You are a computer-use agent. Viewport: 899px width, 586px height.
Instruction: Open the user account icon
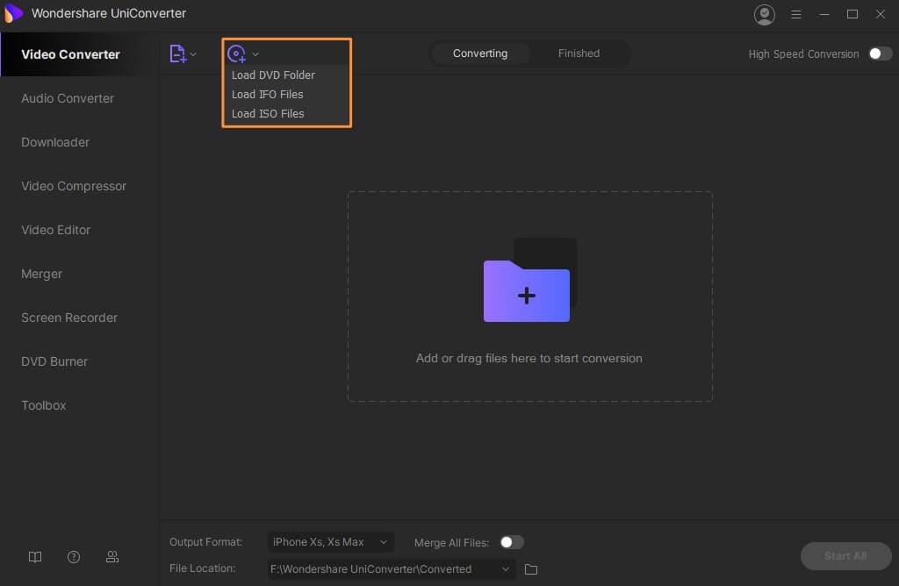(764, 14)
